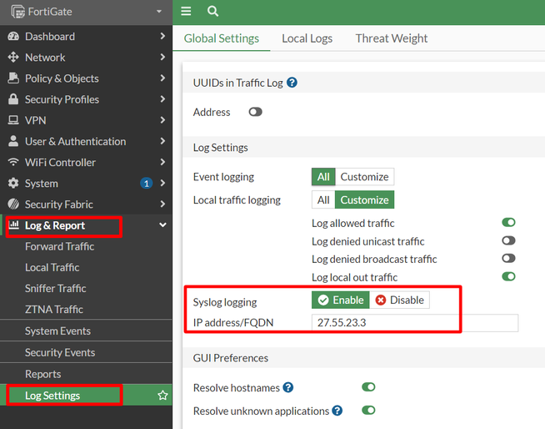Click the System notification badge
This screenshot has height=429, width=545.
click(147, 184)
